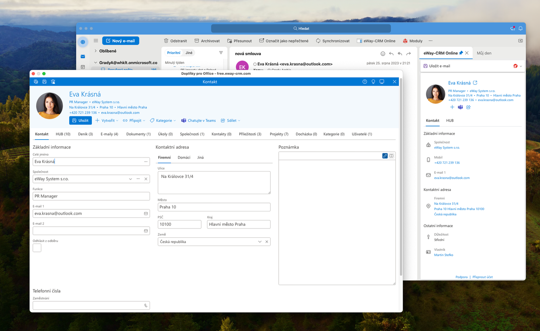This screenshot has height=331, width=540.
Task: Expand the Vytvořit dropdown
Action: 107,120
